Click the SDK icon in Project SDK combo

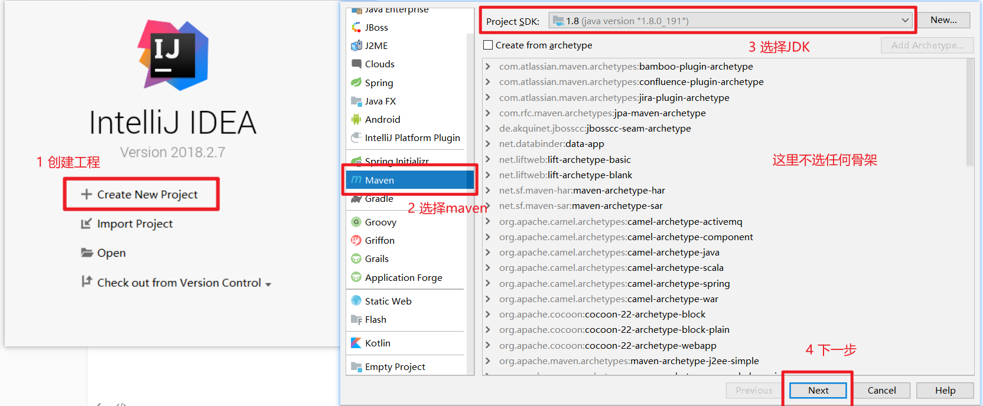click(558, 21)
